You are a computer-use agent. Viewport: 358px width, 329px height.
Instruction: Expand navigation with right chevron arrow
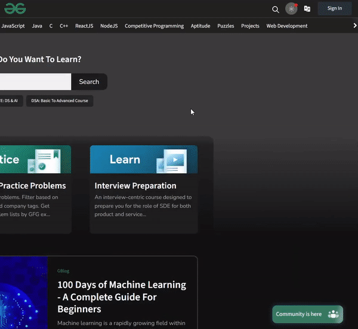tap(355, 26)
